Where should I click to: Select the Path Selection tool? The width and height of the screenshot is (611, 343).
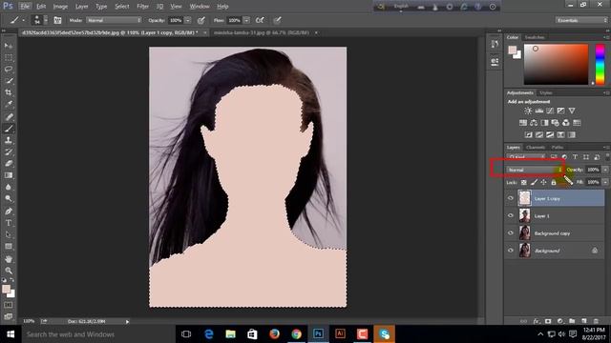tap(9, 234)
